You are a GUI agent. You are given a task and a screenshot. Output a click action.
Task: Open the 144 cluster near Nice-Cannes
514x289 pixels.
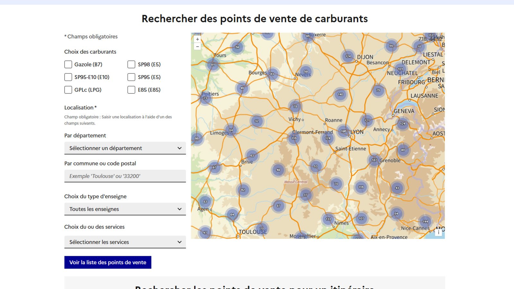pyautogui.click(x=425, y=222)
